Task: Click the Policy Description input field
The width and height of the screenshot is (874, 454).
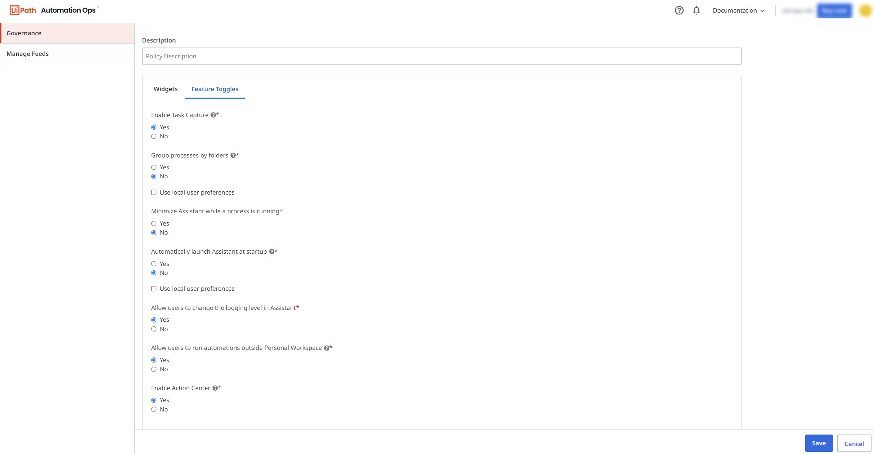Action: [x=441, y=56]
